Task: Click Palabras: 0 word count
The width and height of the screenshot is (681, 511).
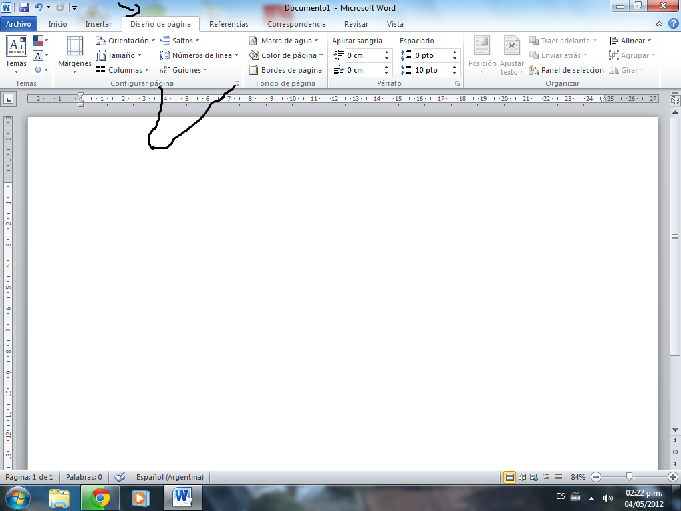Action: [84, 477]
